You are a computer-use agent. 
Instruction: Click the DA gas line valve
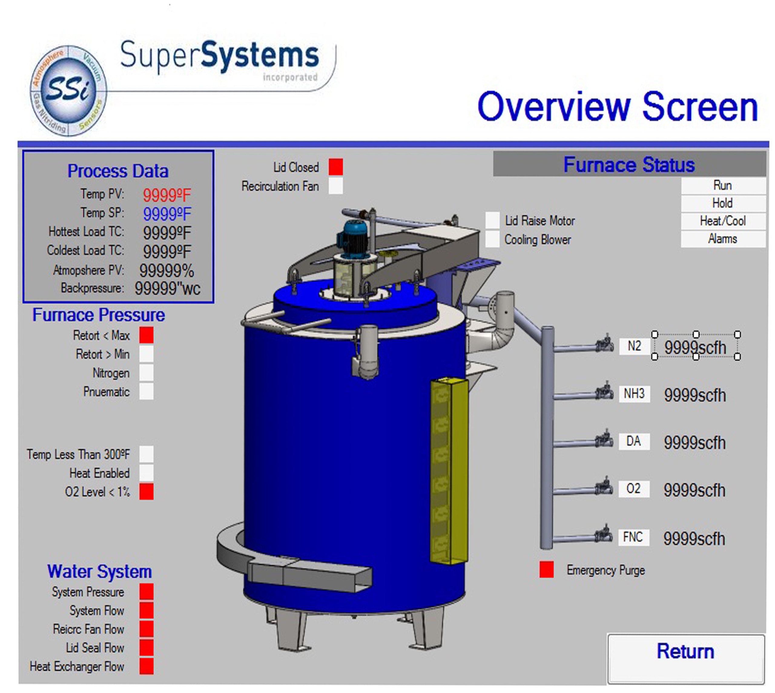coord(605,439)
